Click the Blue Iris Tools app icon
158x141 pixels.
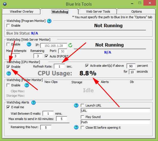point(5,4)
